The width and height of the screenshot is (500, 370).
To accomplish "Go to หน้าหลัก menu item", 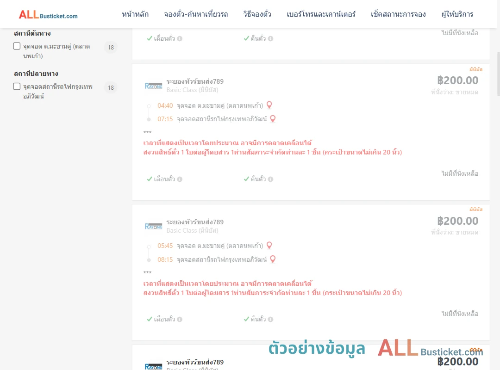I will click(x=135, y=14).
